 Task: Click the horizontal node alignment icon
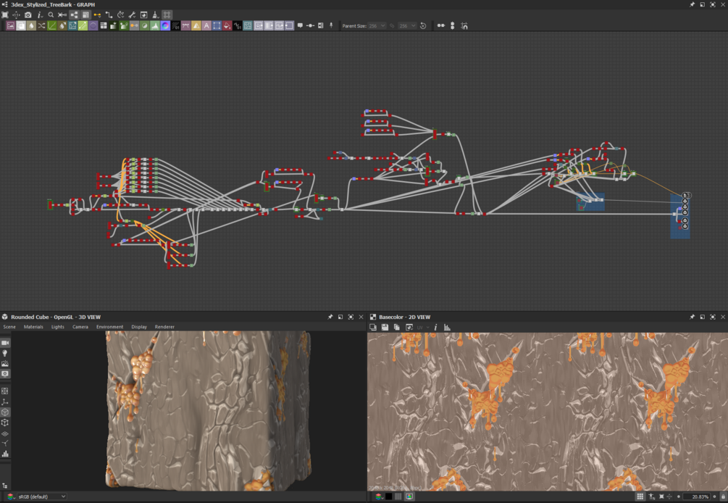441,25
